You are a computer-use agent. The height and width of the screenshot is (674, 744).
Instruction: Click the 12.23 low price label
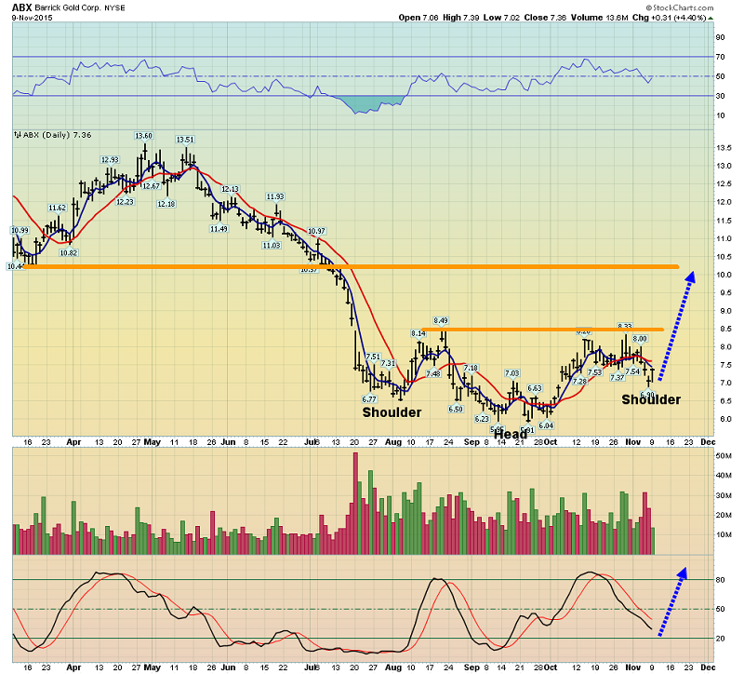click(125, 202)
